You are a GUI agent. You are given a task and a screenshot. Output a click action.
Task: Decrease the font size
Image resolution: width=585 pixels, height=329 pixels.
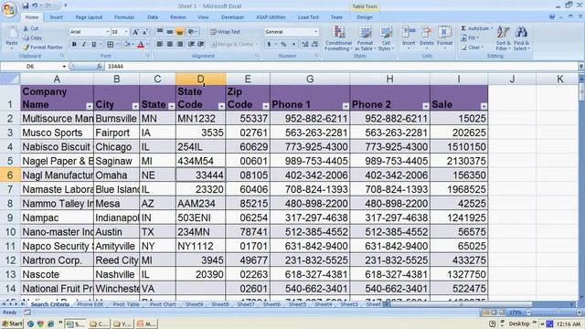[x=144, y=32]
